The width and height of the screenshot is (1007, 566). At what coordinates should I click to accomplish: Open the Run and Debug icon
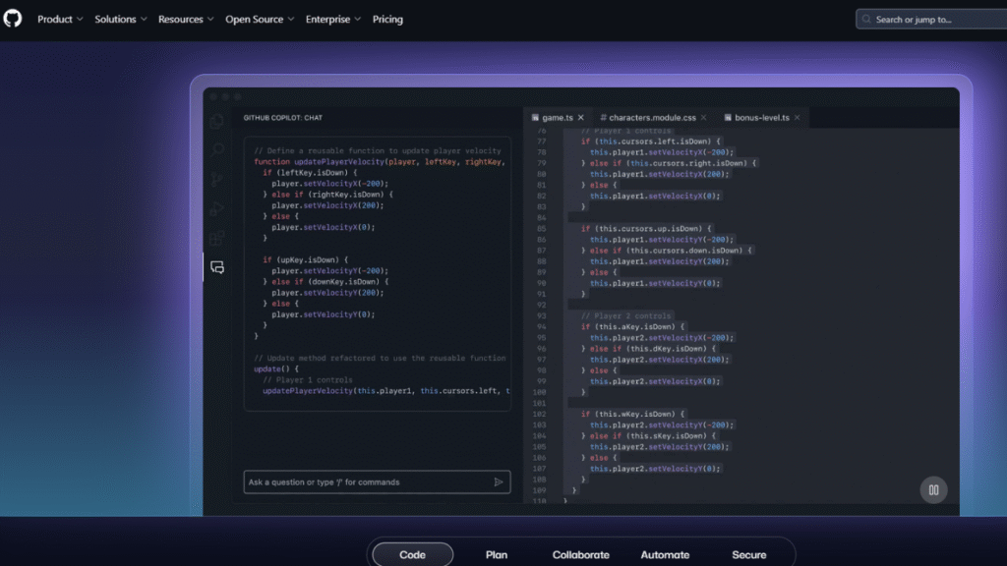(x=217, y=208)
